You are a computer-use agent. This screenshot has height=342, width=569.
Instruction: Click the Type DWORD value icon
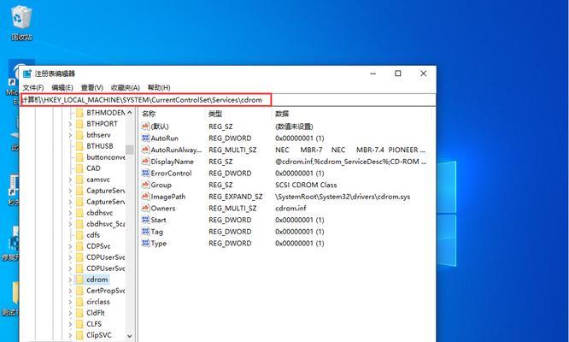click(145, 244)
